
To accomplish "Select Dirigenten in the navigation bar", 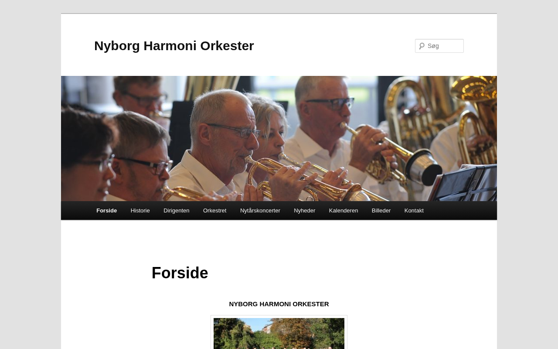I will (177, 211).
